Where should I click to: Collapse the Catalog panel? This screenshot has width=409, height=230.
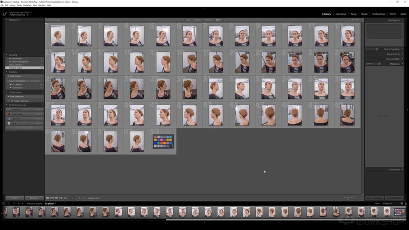click(7, 55)
